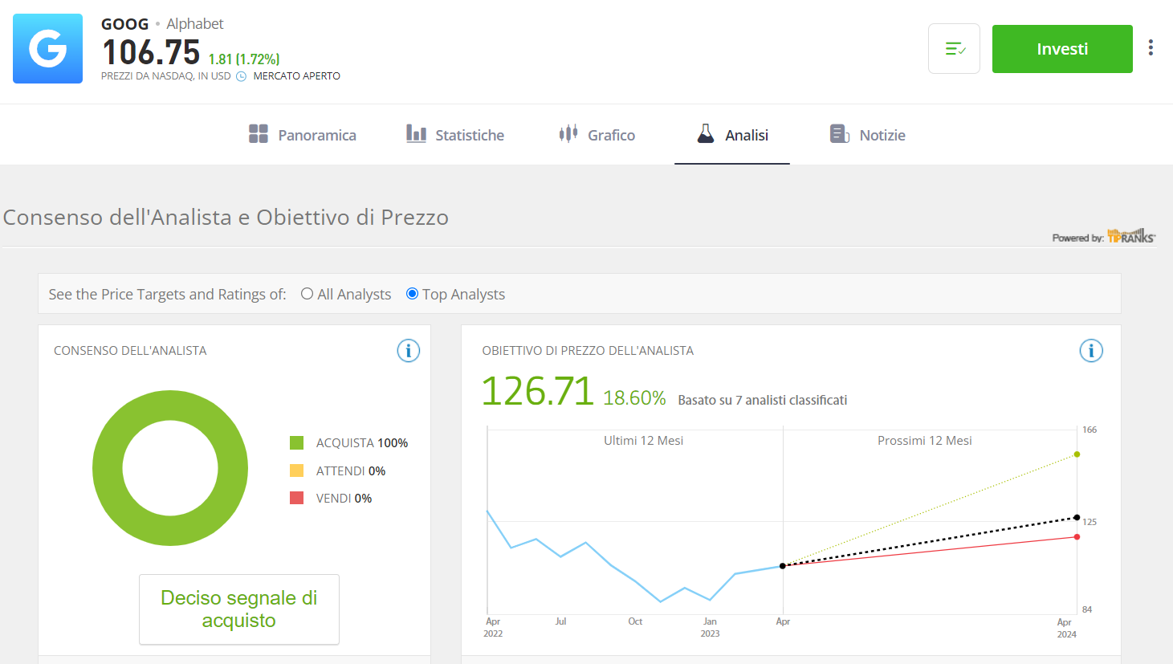Select the Analisi tab label
Image resolution: width=1173 pixels, height=664 pixels.
(747, 136)
